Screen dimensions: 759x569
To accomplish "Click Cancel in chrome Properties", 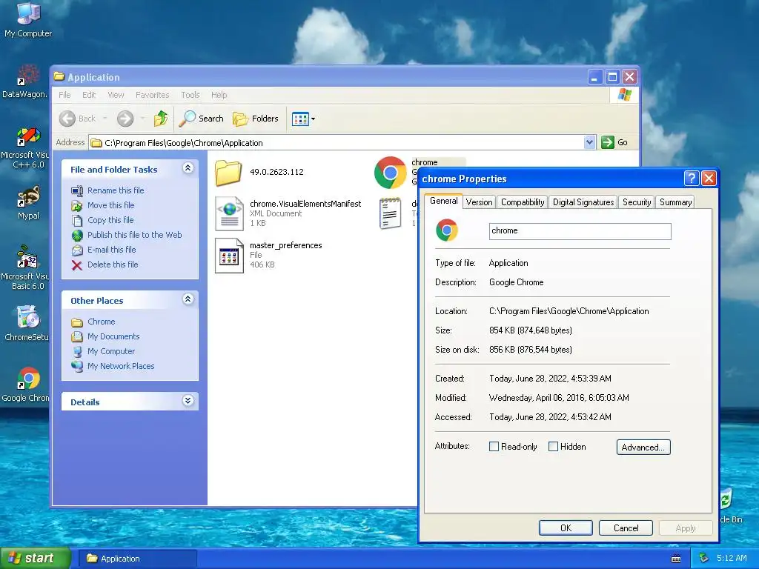I will coord(626,528).
